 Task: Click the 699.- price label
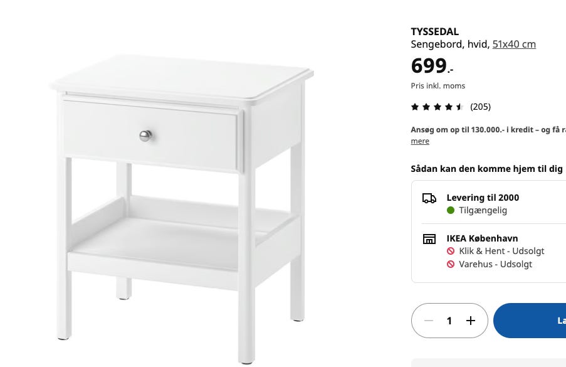point(432,66)
